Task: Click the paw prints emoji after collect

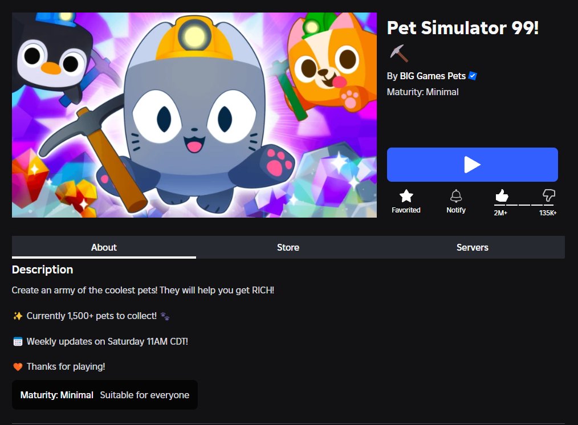Action: point(165,316)
